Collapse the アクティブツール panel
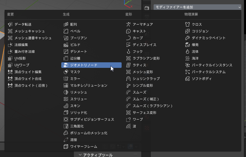This screenshot has height=157, width=246. (81, 155)
